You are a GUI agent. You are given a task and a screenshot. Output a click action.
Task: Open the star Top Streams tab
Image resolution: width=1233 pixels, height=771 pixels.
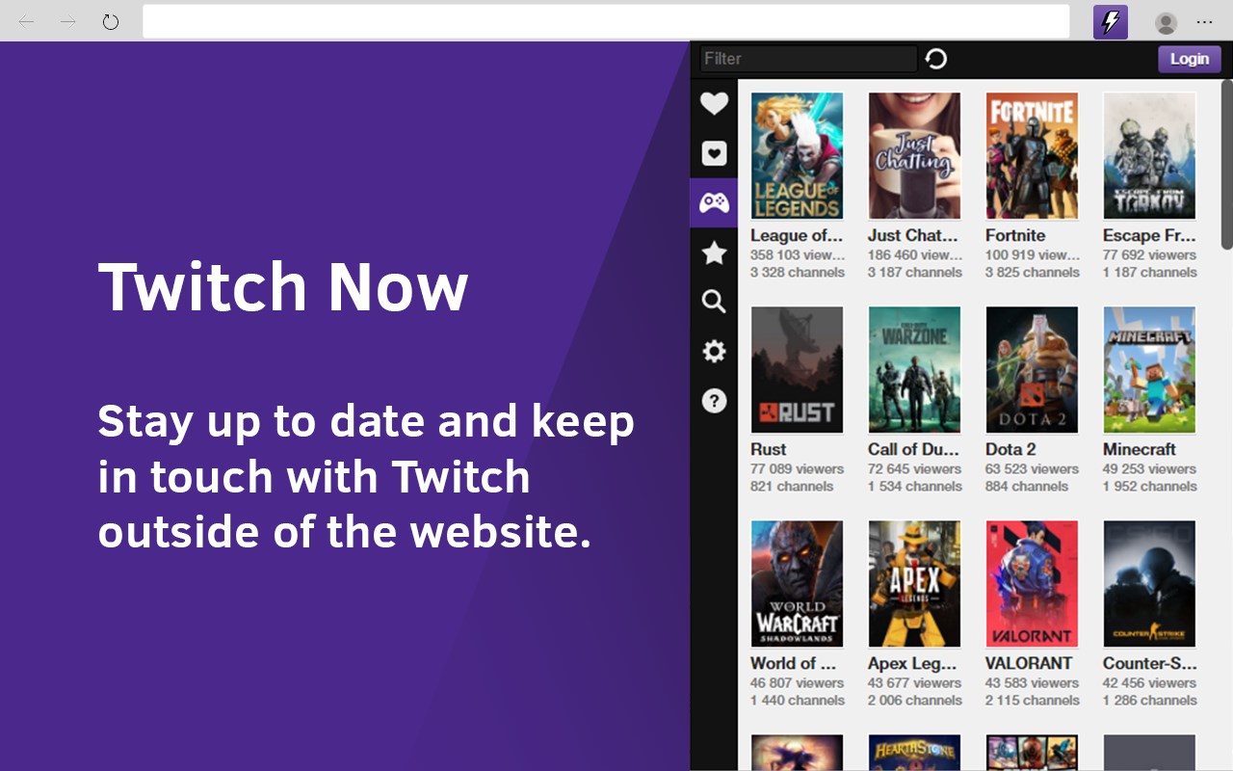(714, 253)
